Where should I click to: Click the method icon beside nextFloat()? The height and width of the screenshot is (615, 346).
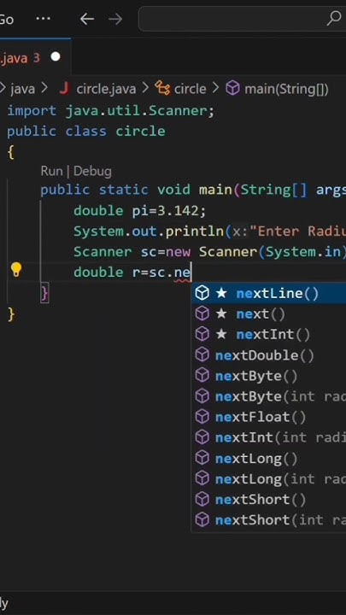click(x=202, y=417)
